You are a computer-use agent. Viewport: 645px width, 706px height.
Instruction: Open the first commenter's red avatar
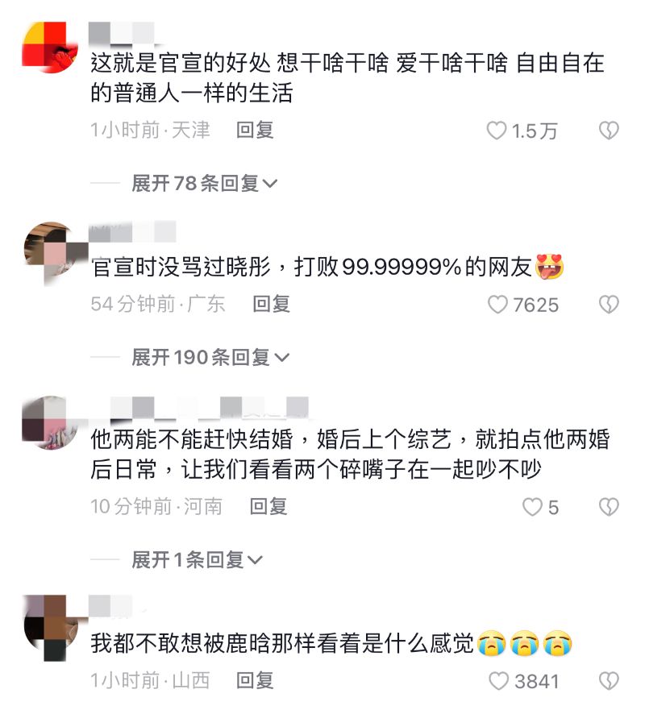point(49,47)
